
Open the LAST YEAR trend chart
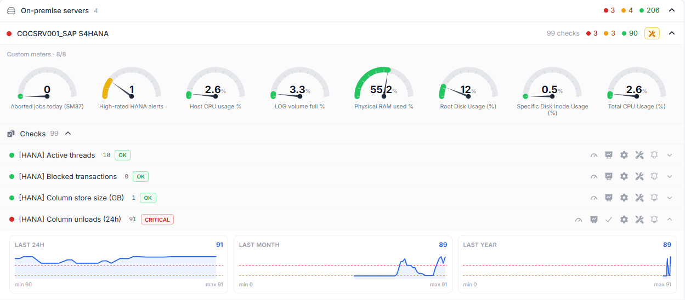(567, 264)
